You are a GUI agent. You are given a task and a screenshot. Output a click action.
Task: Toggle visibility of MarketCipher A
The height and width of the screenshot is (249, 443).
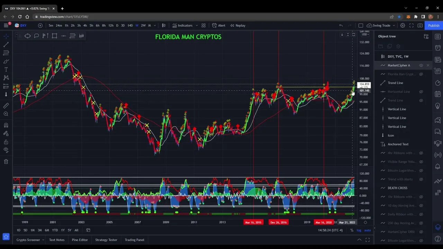[x=421, y=65]
